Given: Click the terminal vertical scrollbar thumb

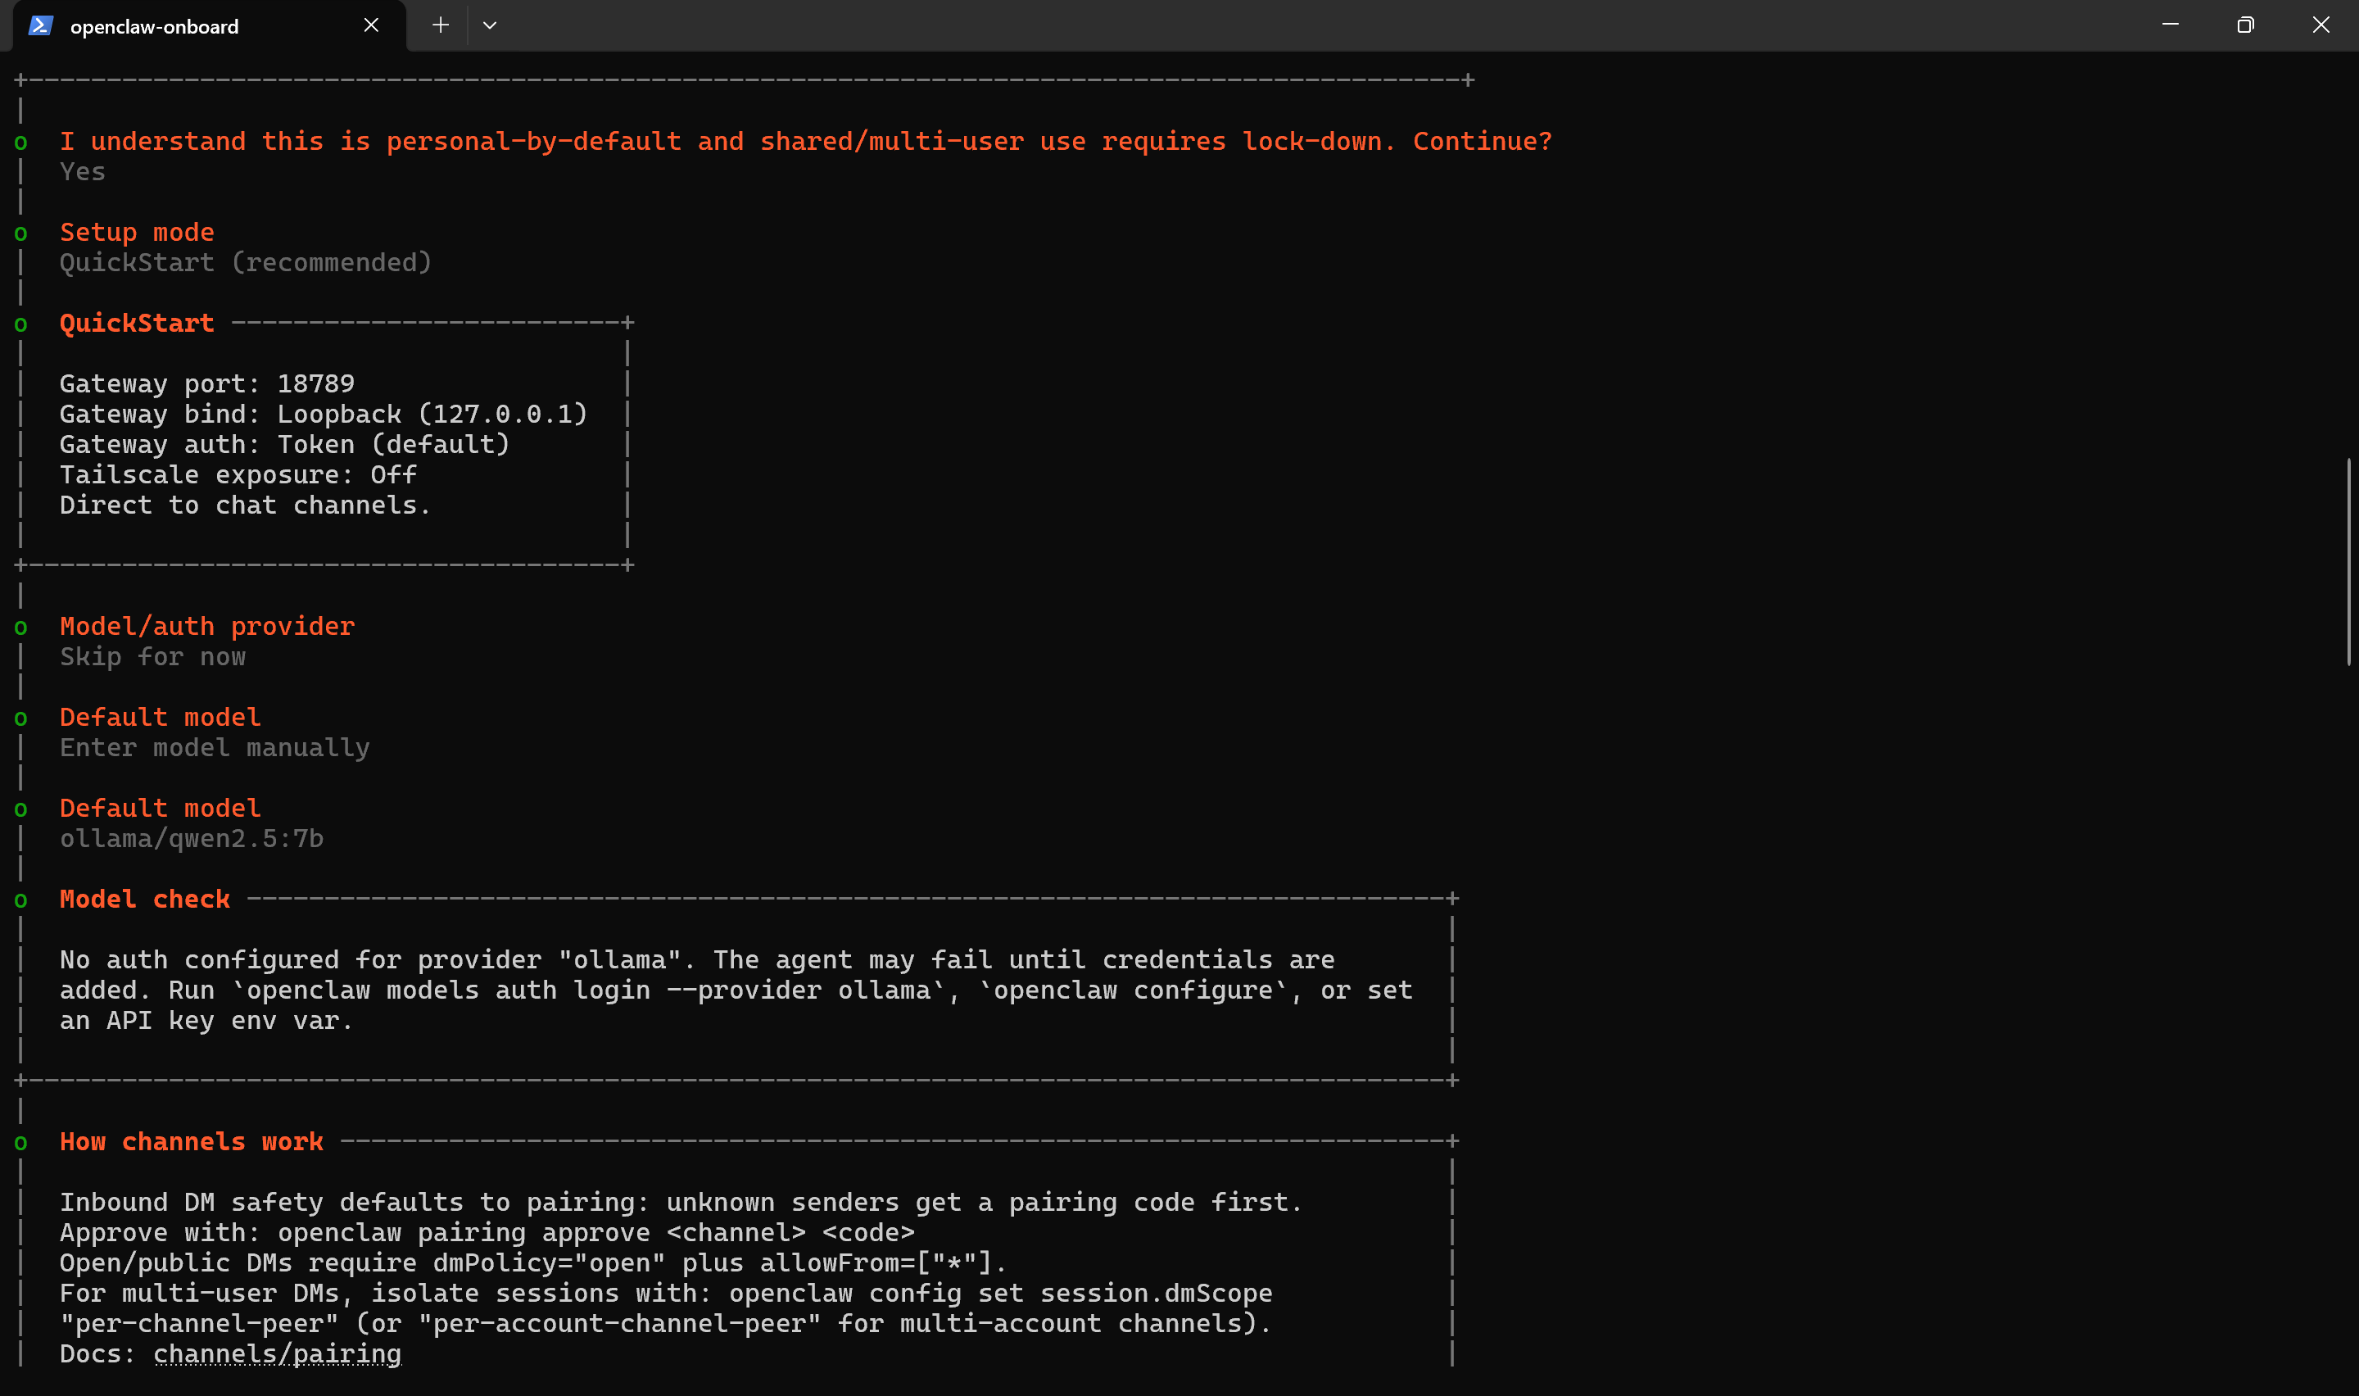Looking at the screenshot, I should tap(2348, 562).
